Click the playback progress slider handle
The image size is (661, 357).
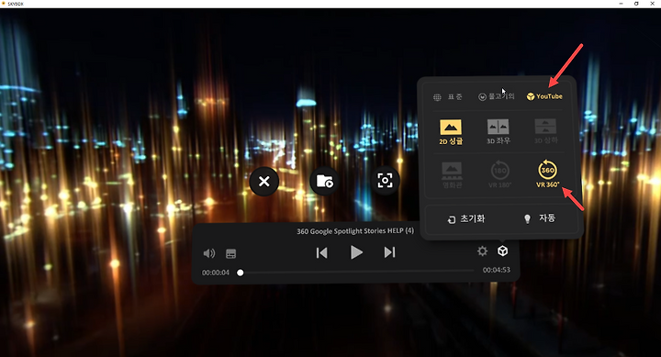click(x=241, y=273)
